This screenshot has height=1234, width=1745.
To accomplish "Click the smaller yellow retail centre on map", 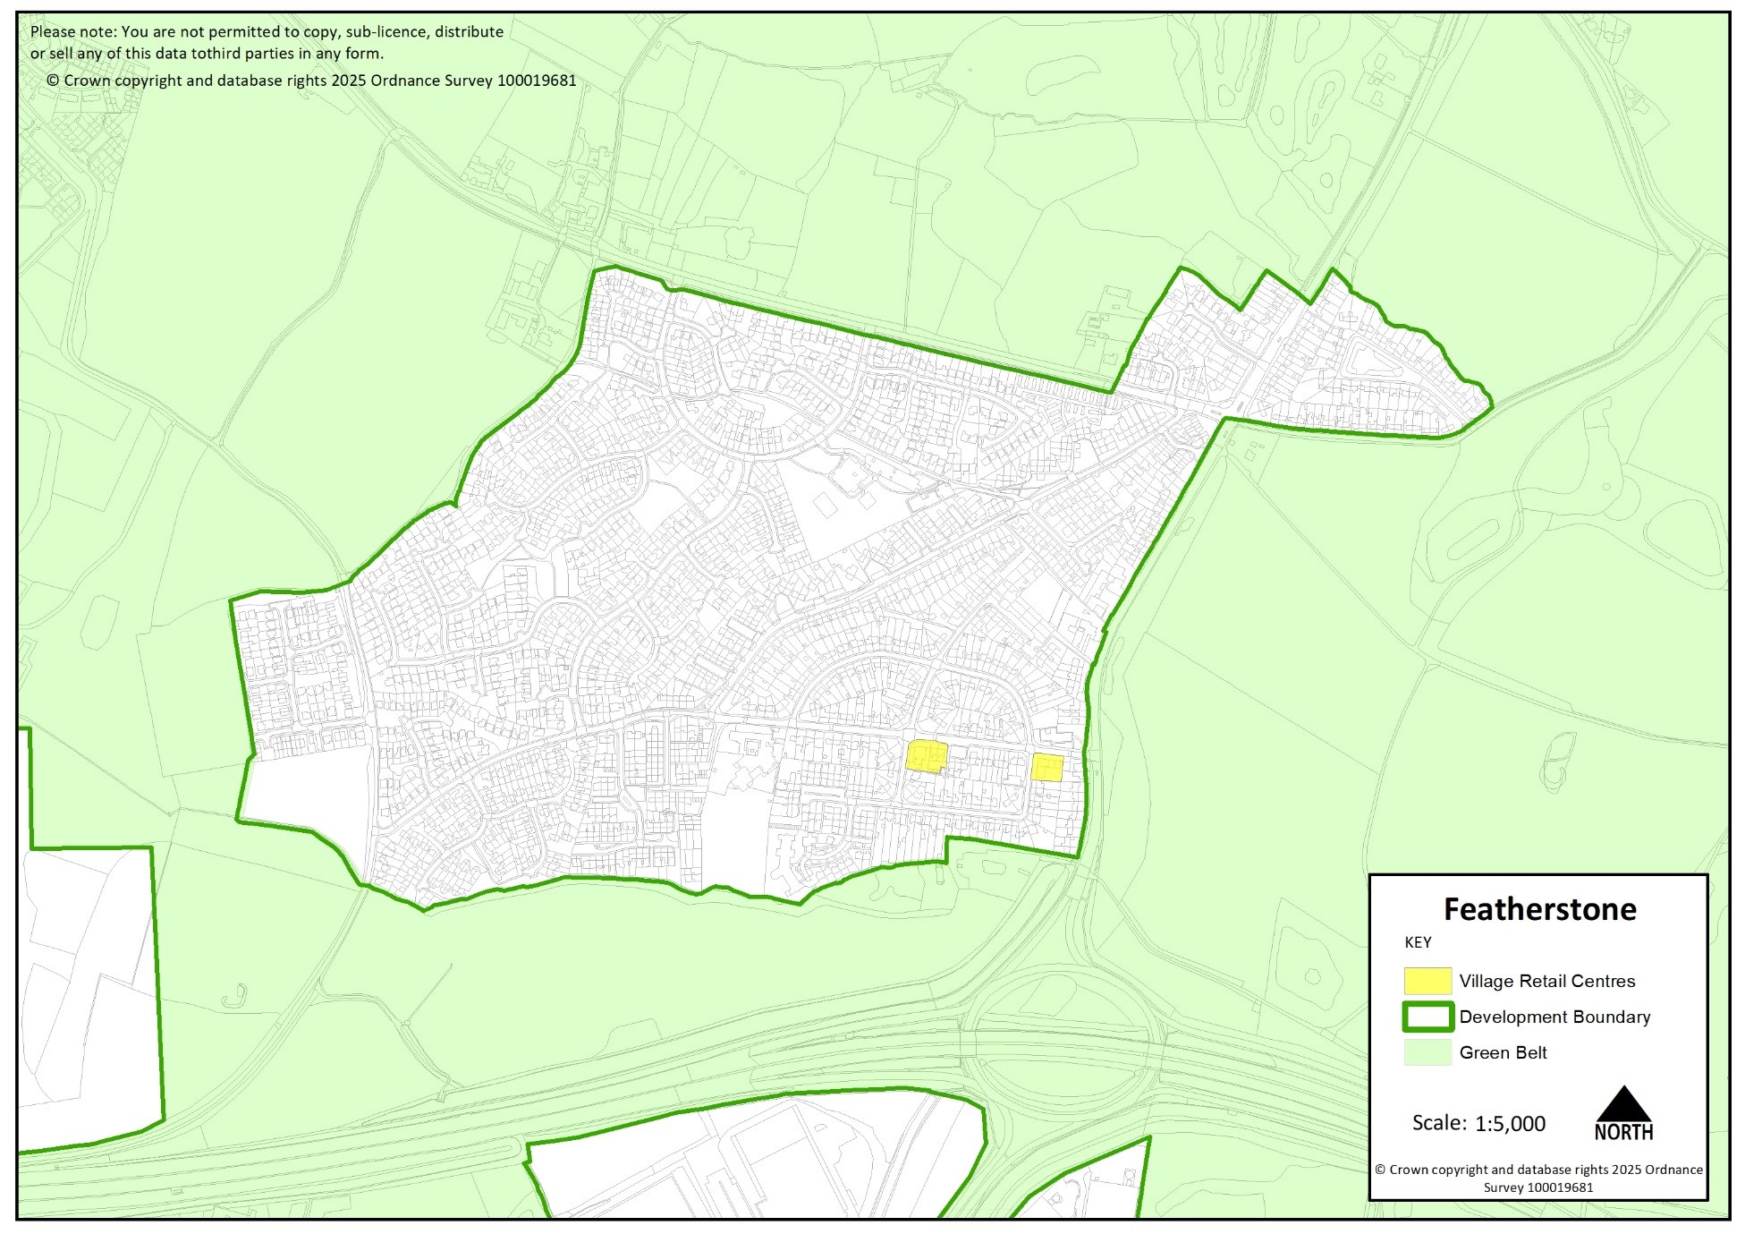I will pyautogui.click(x=1047, y=767).
